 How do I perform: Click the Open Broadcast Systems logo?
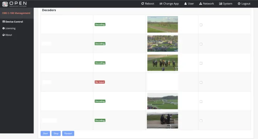tap(14, 4)
